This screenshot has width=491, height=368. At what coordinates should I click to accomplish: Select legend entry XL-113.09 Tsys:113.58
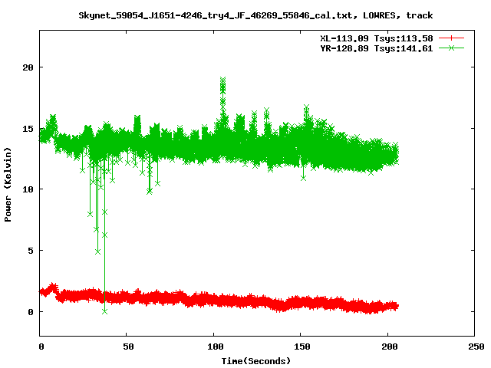(377, 38)
